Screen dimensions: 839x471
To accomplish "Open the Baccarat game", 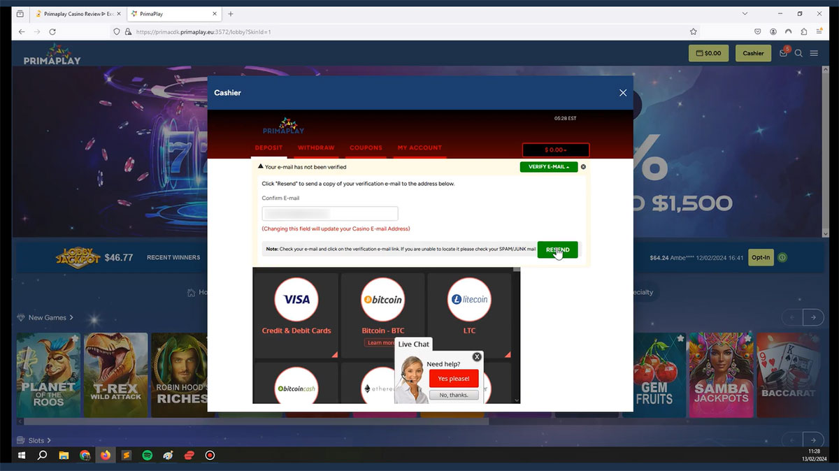I will 788,375.
